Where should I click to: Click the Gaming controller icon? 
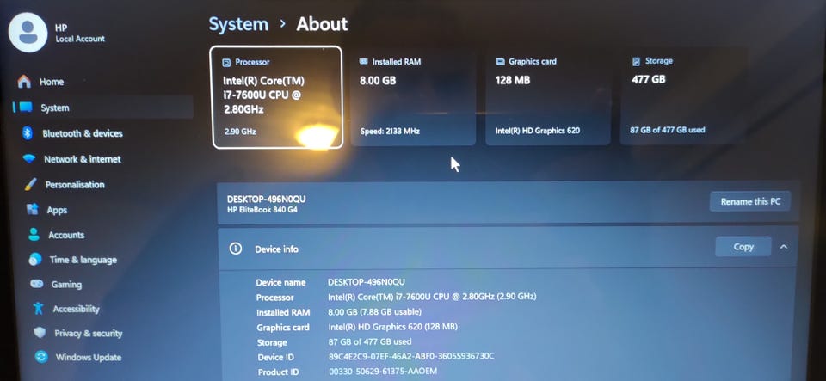click(37, 284)
